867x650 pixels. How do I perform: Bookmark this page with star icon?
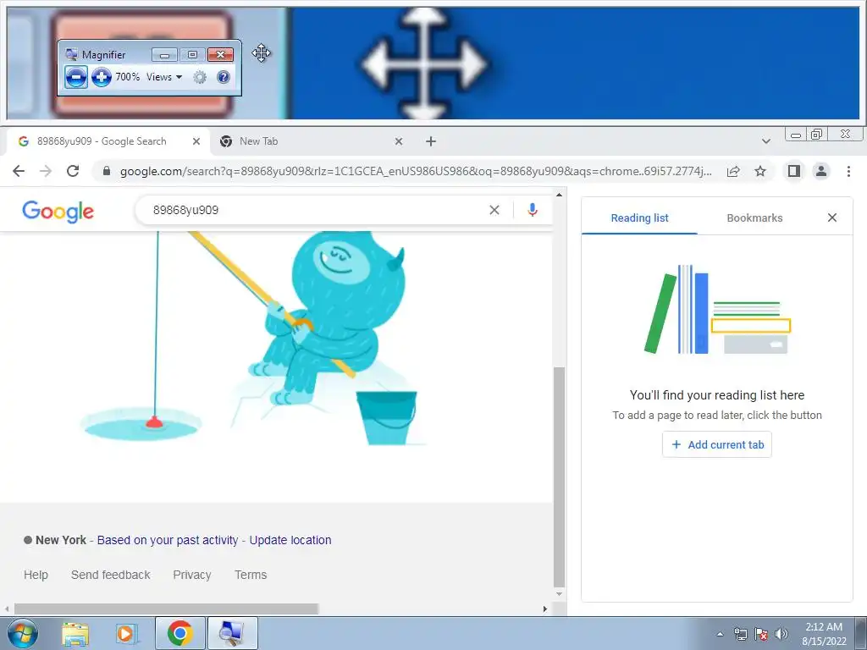click(760, 171)
